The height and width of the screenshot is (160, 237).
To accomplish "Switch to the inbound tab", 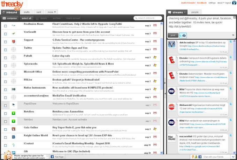I will (x=10, y=12).
